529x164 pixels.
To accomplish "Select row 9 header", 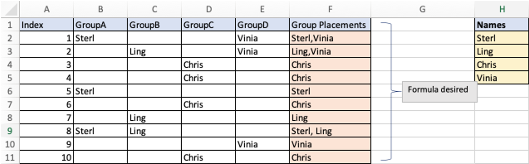I will [10, 131].
